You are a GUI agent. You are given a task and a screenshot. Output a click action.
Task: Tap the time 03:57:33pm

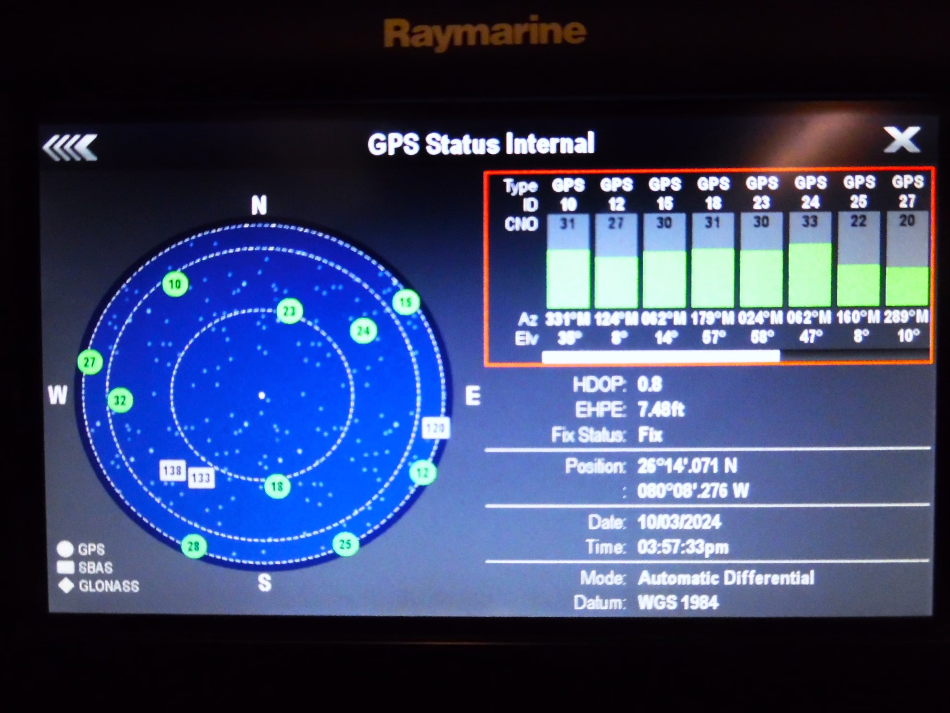[x=683, y=547]
